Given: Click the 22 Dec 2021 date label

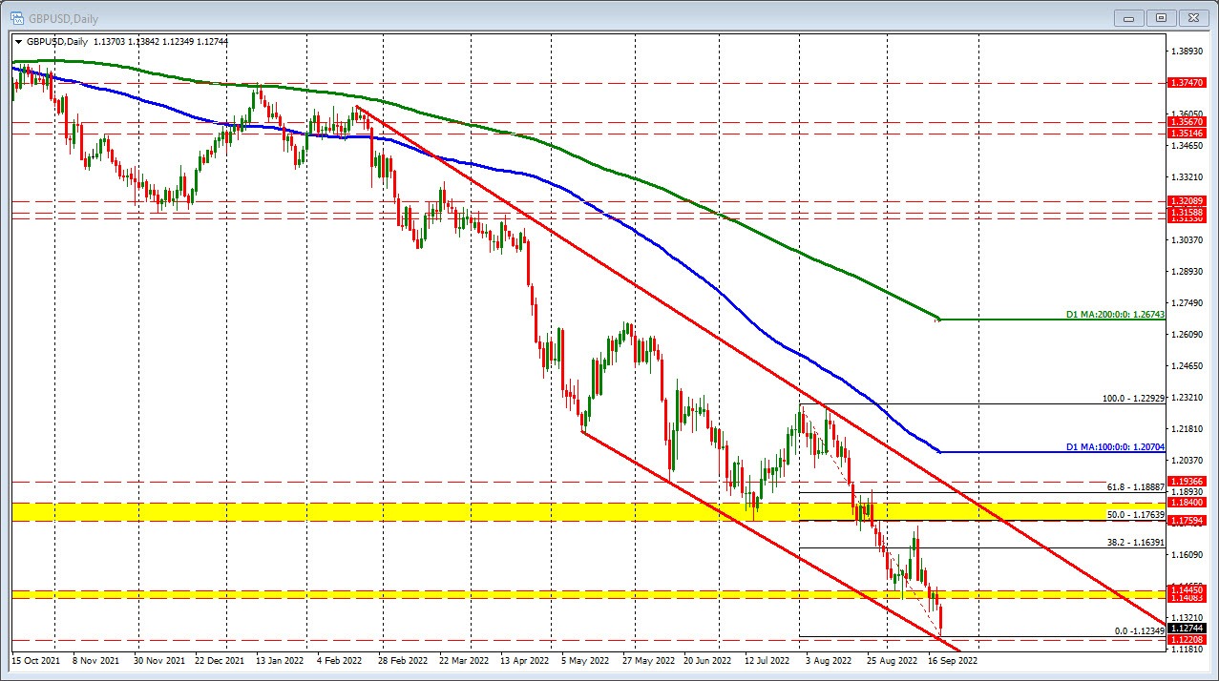Looking at the screenshot, I should click(x=221, y=659).
